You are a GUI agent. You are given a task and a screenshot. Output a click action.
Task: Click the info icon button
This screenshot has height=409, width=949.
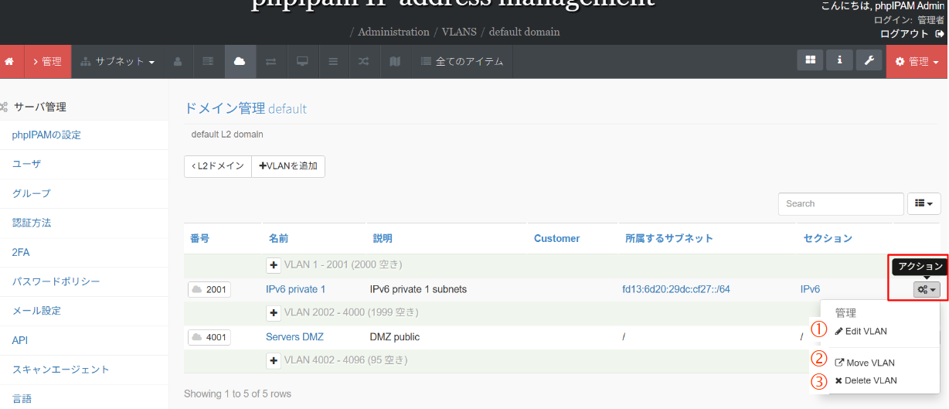(x=839, y=60)
